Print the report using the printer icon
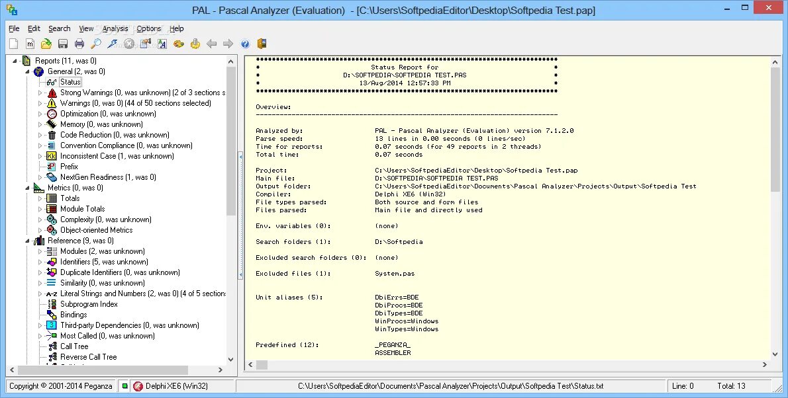 (x=79, y=44)
